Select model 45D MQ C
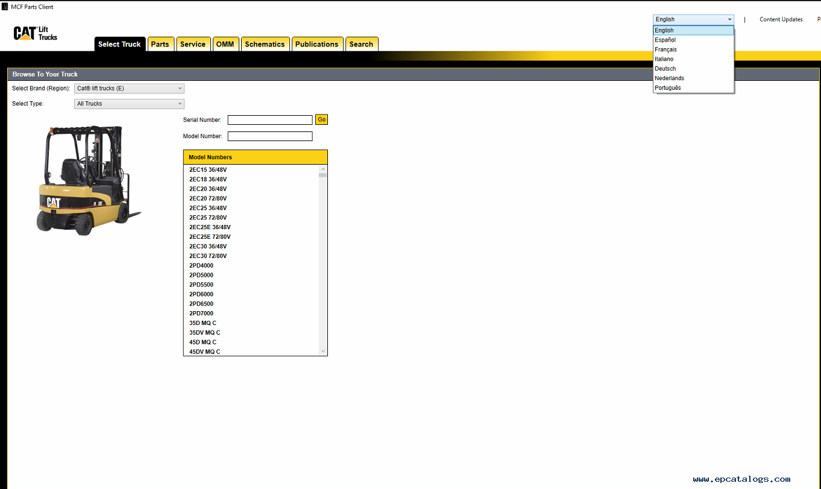Image resolution: width=821 pixels, height=489 pixels. click(x=203, y=343)
